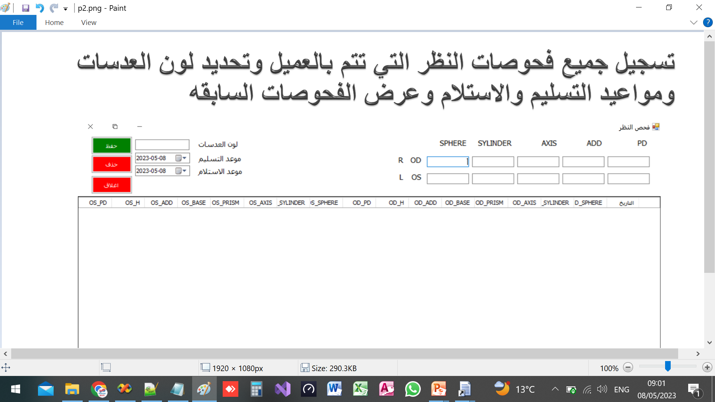Click the horizontal scrollbar right arrow
The height and width of the screenshot is (402, 715).
(698, 354)
